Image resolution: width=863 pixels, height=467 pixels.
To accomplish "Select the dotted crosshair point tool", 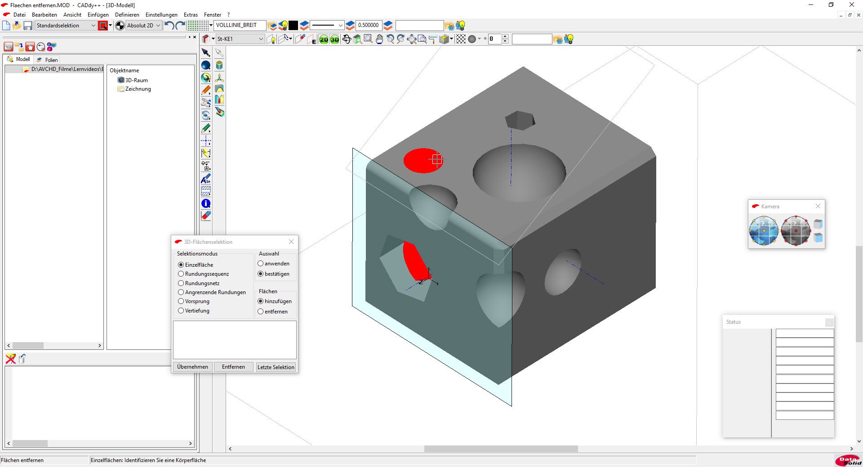I will [206, 141].
